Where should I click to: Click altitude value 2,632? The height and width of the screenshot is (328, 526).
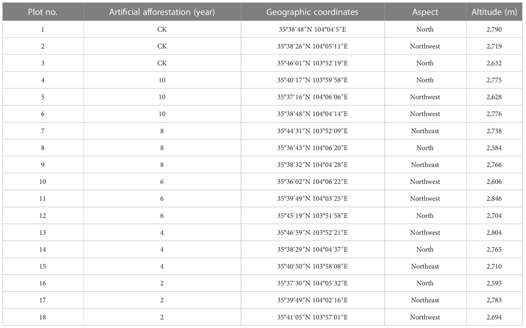click(494, 63)
